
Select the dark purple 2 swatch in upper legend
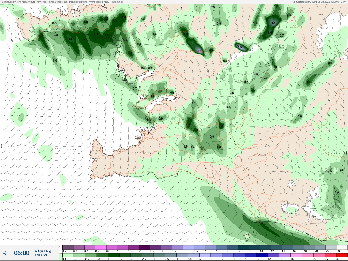[145, 247]
